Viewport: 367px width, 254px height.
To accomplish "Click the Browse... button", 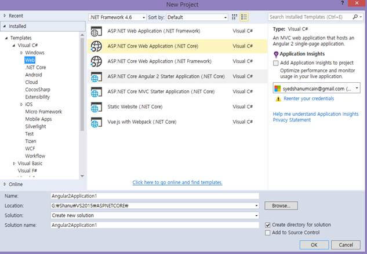I will coord(281,206).
